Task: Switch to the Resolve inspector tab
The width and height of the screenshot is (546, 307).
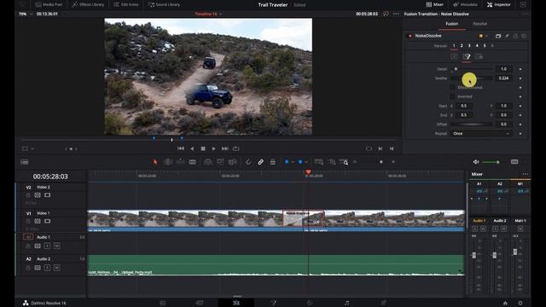Action: (479, 24)
